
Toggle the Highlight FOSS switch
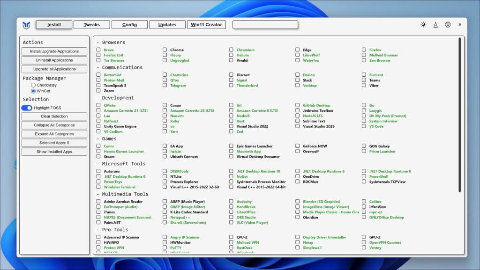tap(27, 108)
